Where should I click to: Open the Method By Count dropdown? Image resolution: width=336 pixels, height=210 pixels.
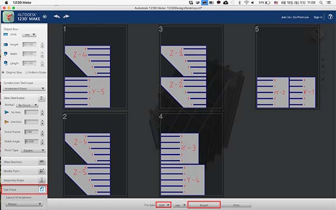tap(27, 105)
